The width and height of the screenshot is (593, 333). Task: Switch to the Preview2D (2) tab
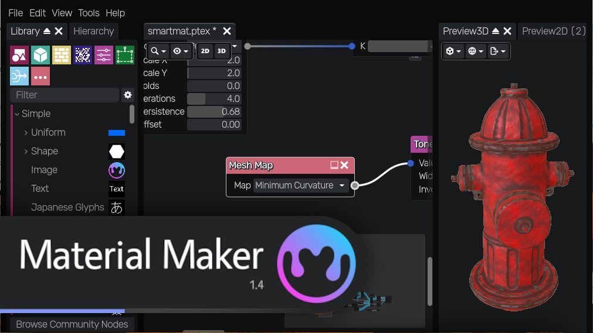(x=554, y=31)
